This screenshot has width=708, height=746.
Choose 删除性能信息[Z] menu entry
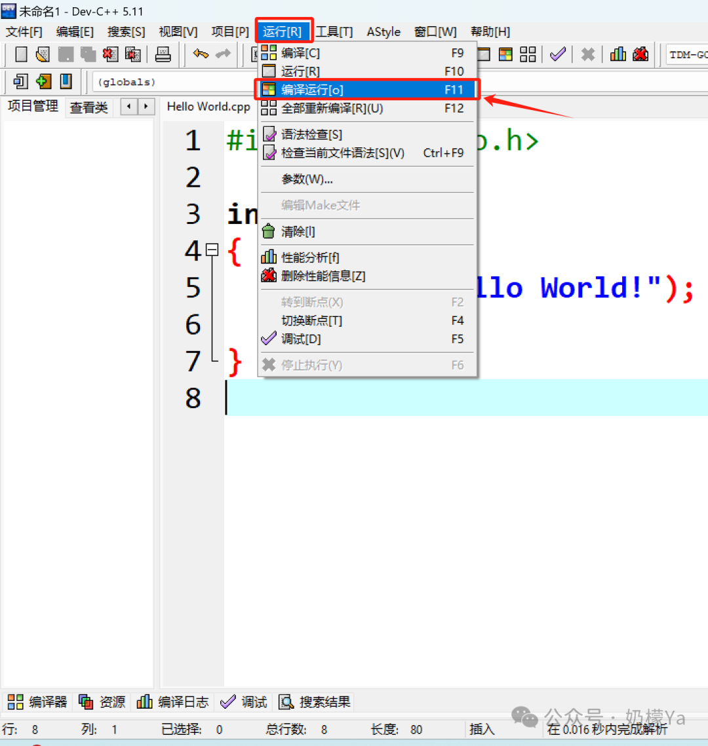367,276
